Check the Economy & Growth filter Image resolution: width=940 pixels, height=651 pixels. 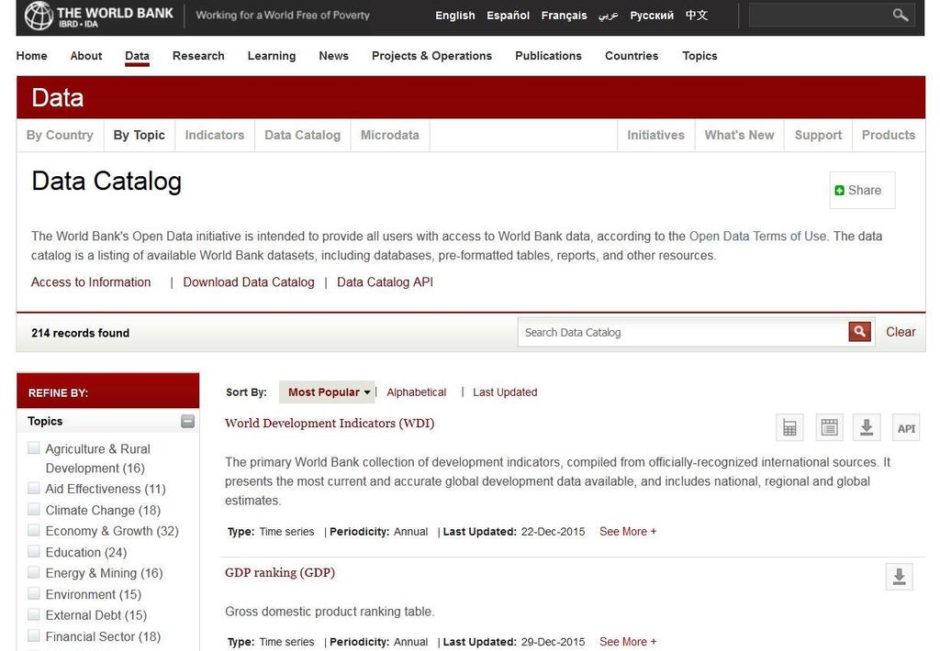click(34, 531)
